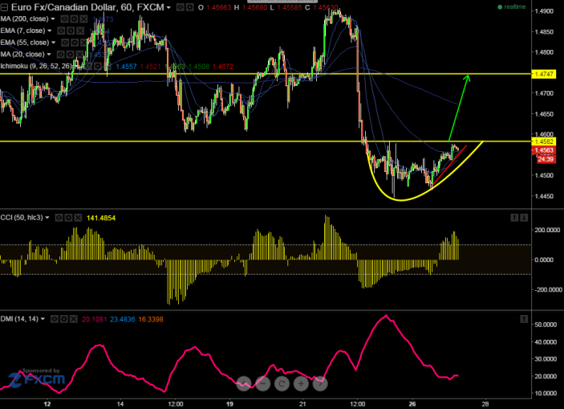Click the 200.0000 CCI axis label
Screen dimensions: 564x409
pos(547,230)
